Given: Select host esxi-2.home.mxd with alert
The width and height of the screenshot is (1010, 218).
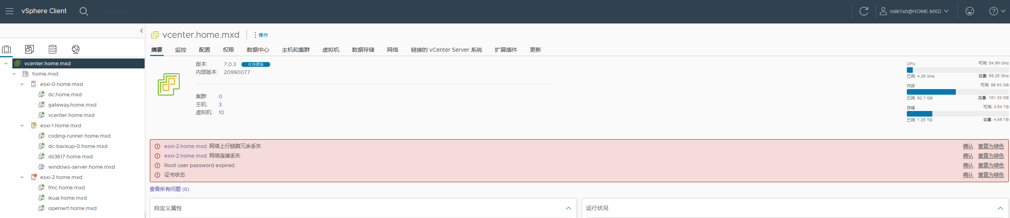Looking at the screenshot, I should tap(61, 177).
